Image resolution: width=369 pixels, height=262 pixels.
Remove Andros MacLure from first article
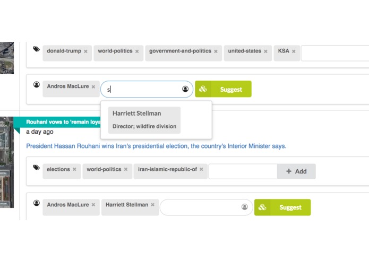[x=93, y=86]
